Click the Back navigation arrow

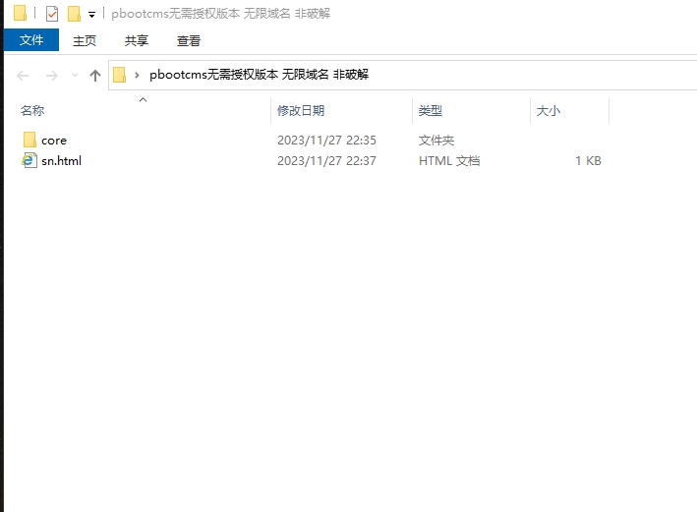coord(23,76)
